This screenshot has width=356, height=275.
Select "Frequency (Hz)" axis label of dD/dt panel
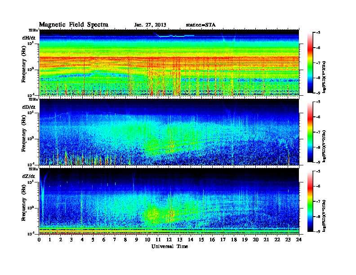point(24,133)
